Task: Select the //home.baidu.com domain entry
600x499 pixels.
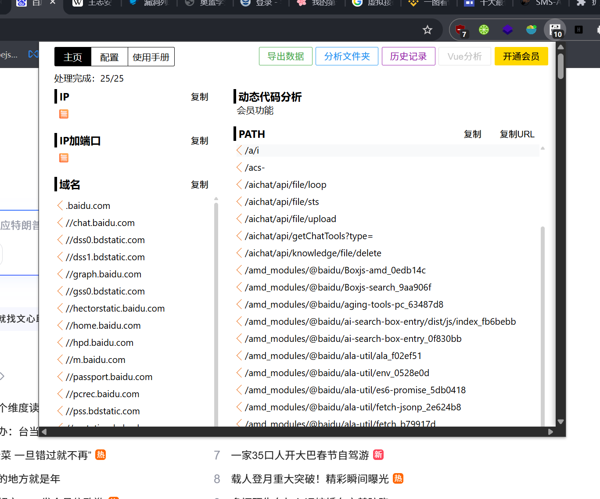Action: coord(103,326)
